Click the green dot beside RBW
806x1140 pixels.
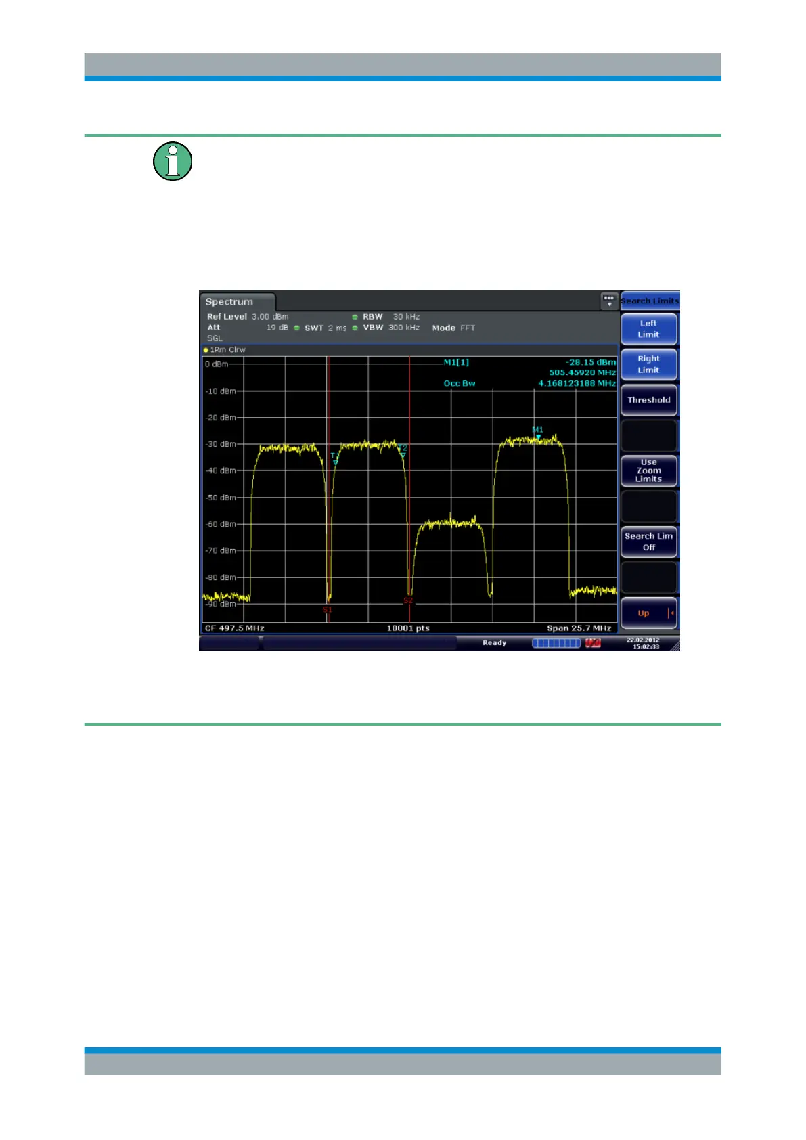click(x=355, y=317)
